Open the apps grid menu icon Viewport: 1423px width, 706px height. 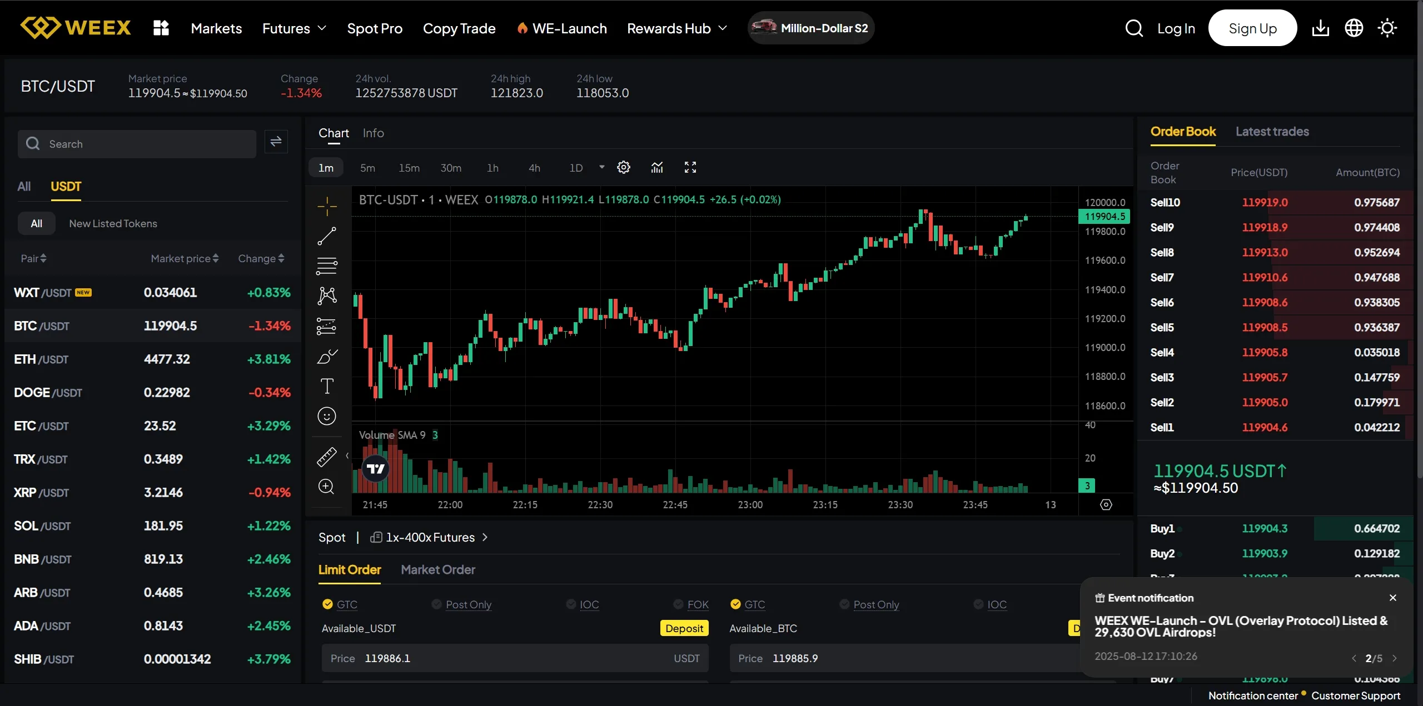click(x=161, y=28)
